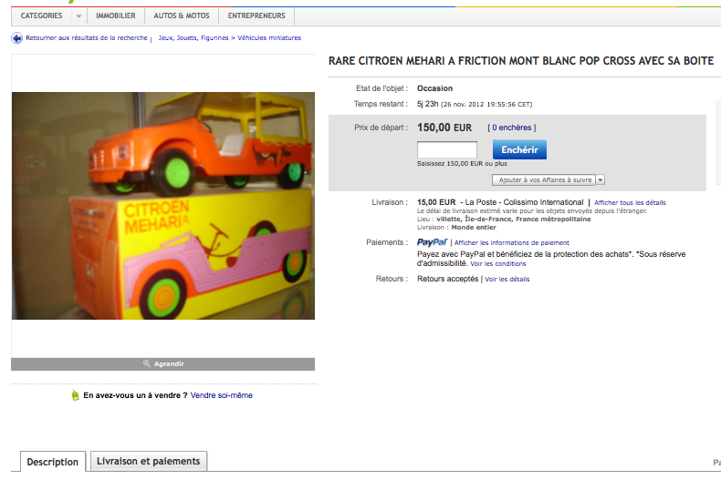This screenshot has width=721, height=480.
Task: Open the Ajouter à vos Affaires arrow
Action: click(x=600, y=179)
